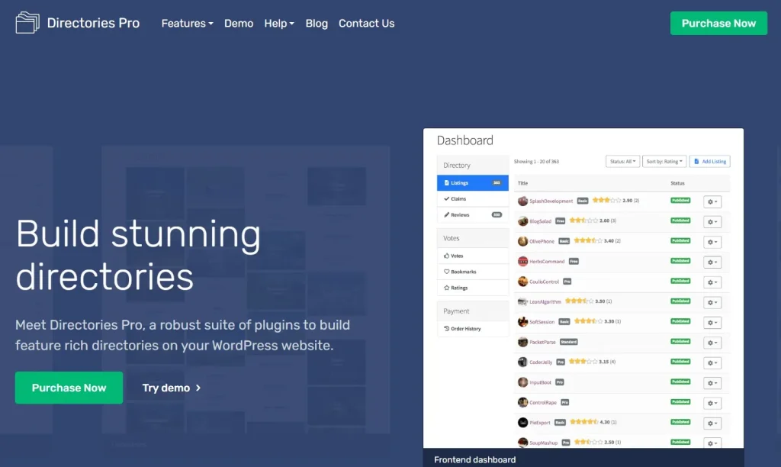Click the Published badge on BlogSalad row

[x=680, y=221]
